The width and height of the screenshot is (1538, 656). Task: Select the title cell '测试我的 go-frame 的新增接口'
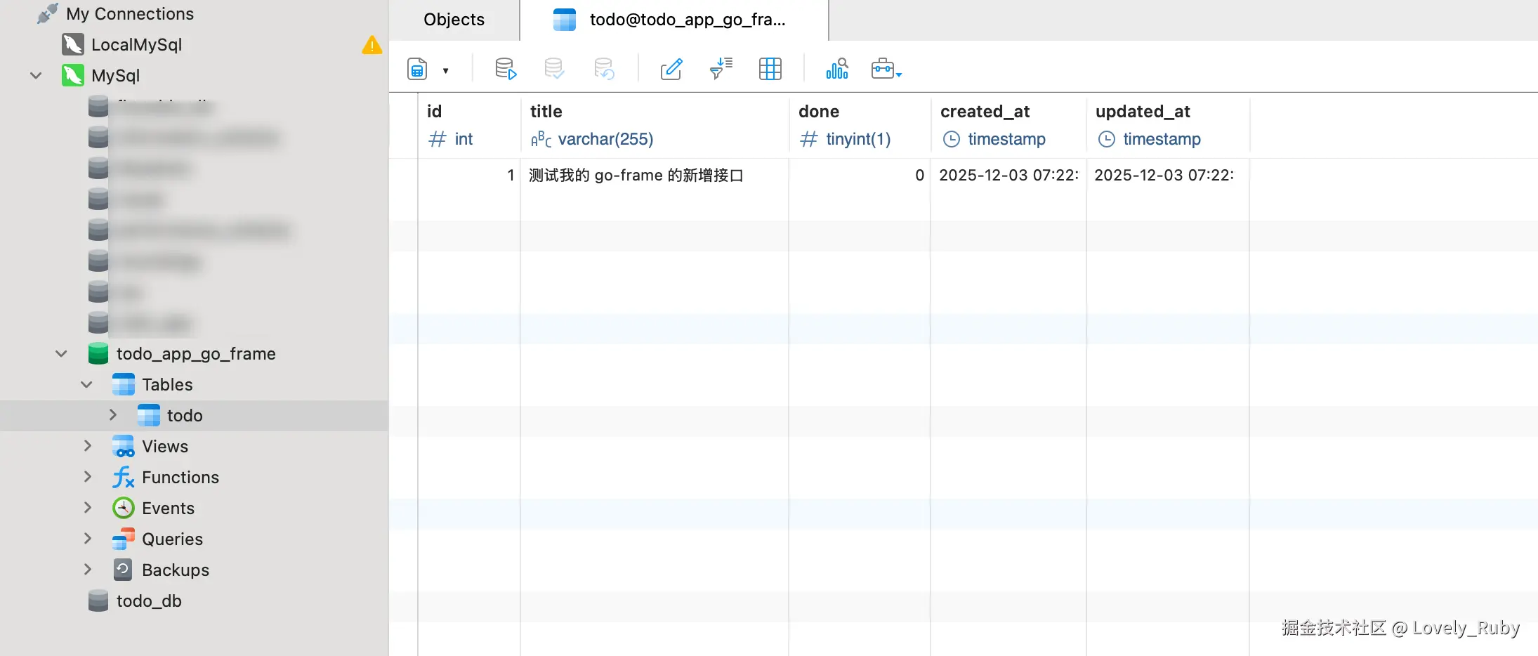click(x=655, y=175)
